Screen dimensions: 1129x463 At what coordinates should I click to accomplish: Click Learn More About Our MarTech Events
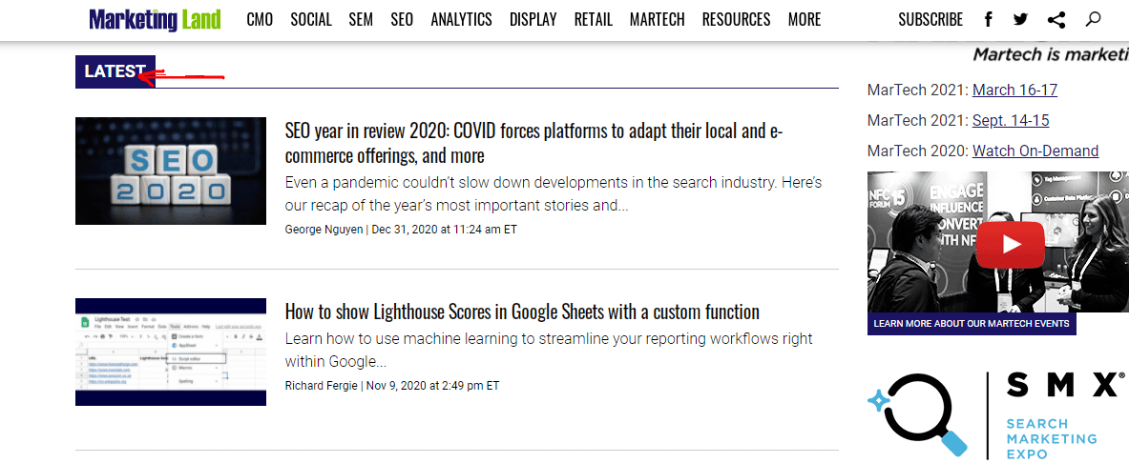(972, 324)
